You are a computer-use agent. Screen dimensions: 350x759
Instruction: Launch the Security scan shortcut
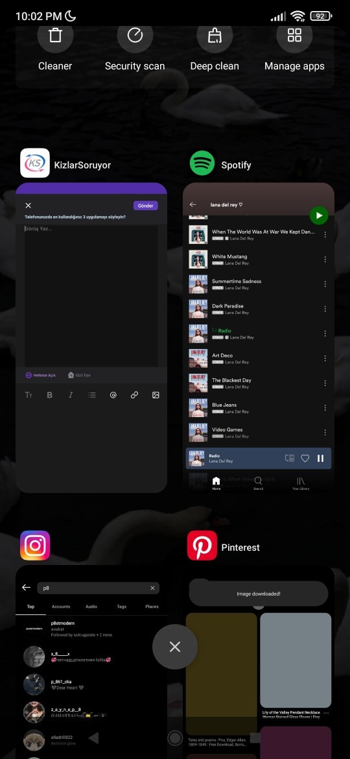tap(135, 47)
